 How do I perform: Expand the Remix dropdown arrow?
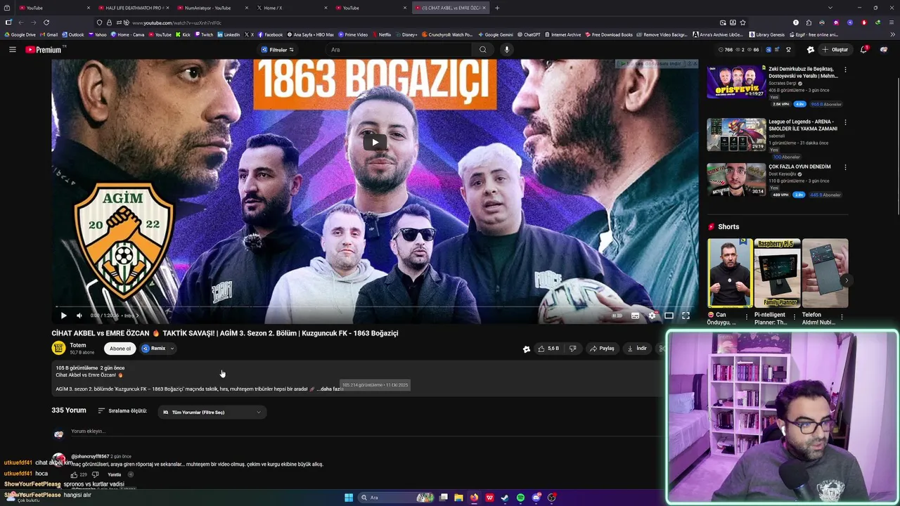[x=172, y=349]
